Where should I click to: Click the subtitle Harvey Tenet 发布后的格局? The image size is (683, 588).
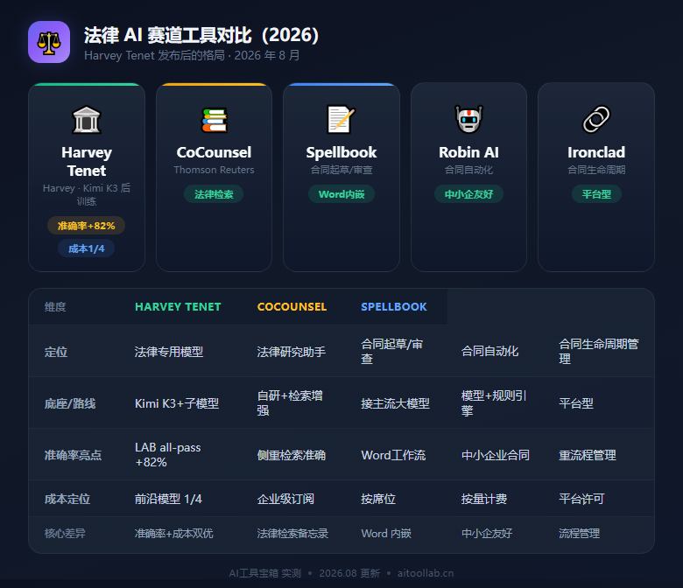tap(154, 56)
